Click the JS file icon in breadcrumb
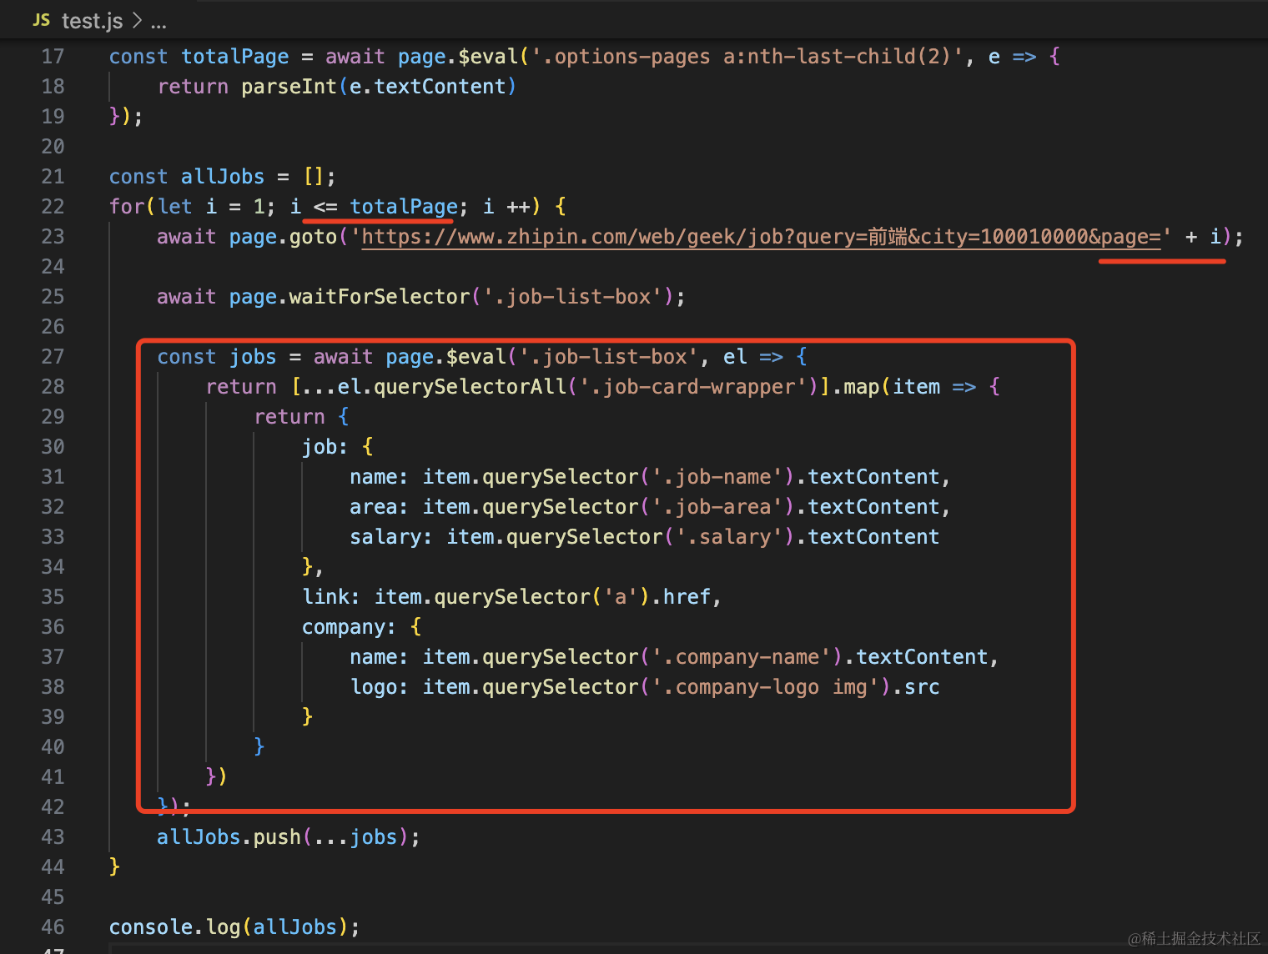This screenshot has height=954, width=1268. click(x=41, y=20)
